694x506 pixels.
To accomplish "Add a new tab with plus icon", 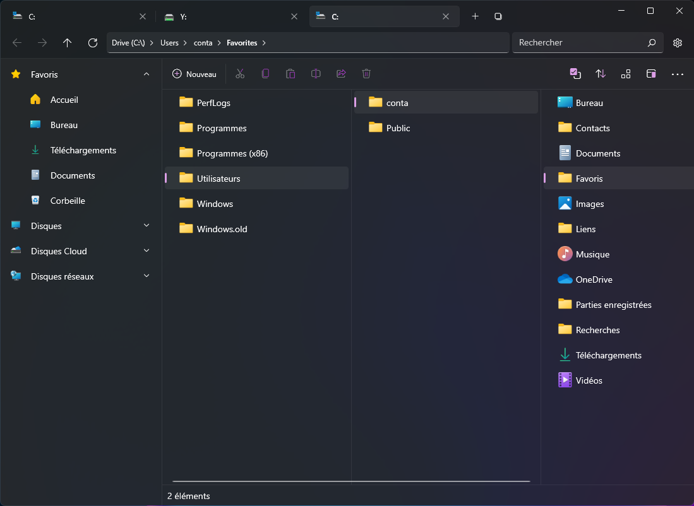I will tap(475, 16).
